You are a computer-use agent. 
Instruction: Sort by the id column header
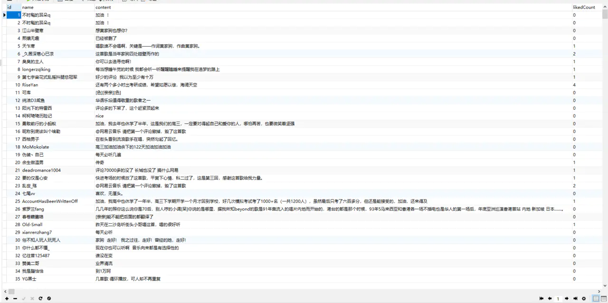point(9,7)
